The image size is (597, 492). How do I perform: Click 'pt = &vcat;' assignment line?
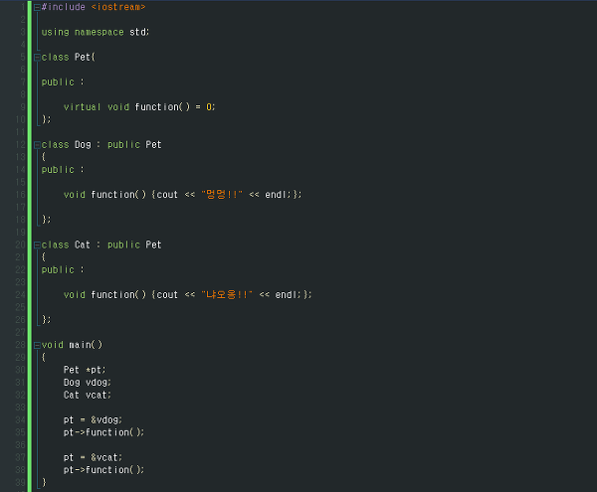(x=93, y=457)
